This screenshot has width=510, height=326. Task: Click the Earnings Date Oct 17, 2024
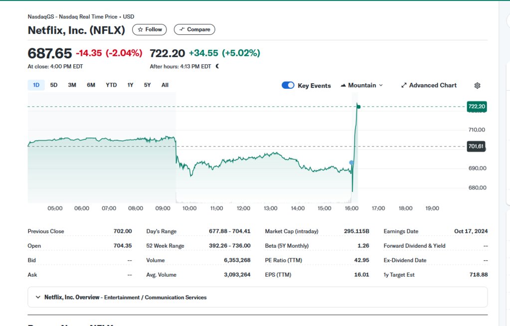pos(471,231)
